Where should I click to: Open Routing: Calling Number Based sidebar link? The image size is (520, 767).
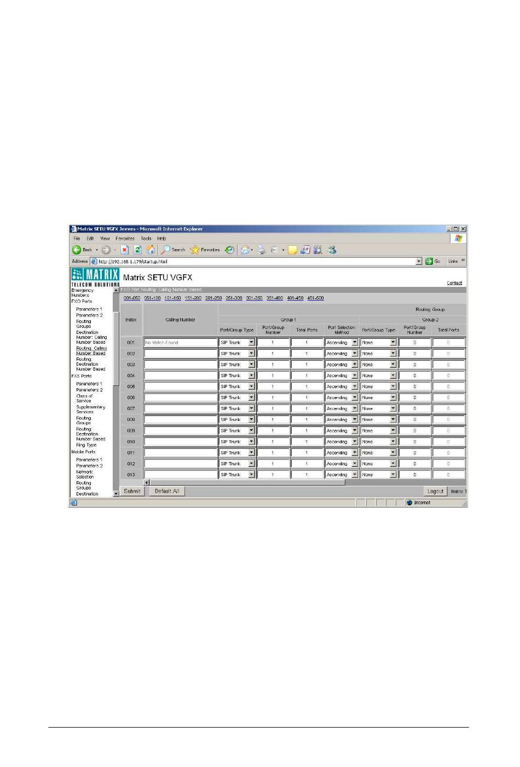[x=91, y=351]
